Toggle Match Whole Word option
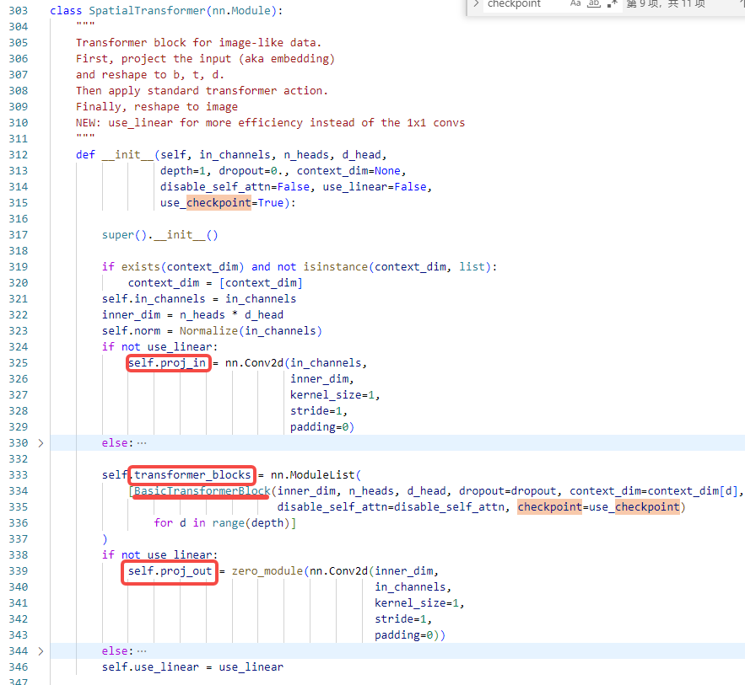745x685 pixels. tap(594, 4)
